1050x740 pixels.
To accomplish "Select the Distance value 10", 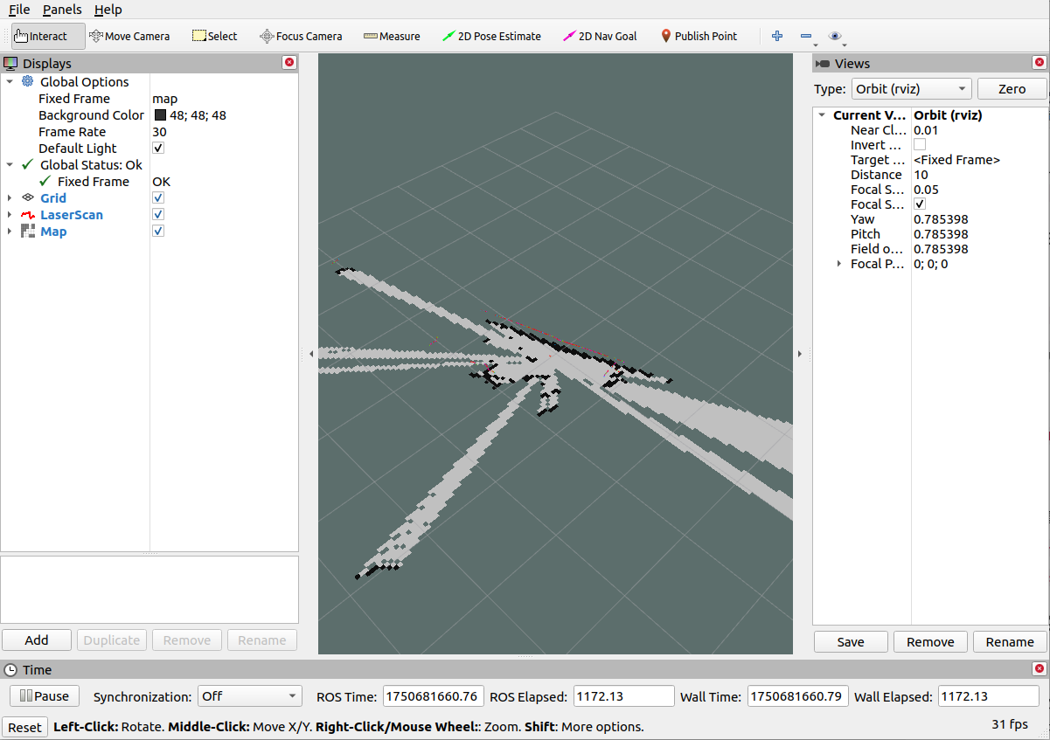I will (921, 175).
